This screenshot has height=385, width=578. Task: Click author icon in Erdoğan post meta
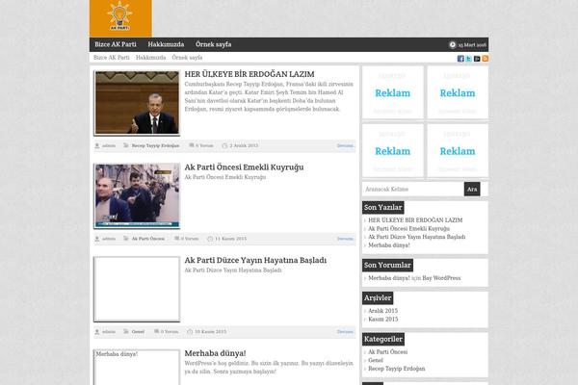[x=97, y=146]
